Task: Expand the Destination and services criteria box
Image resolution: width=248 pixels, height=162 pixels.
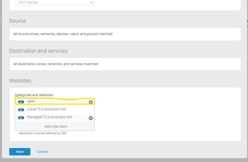Action: (x=125, y=64)
